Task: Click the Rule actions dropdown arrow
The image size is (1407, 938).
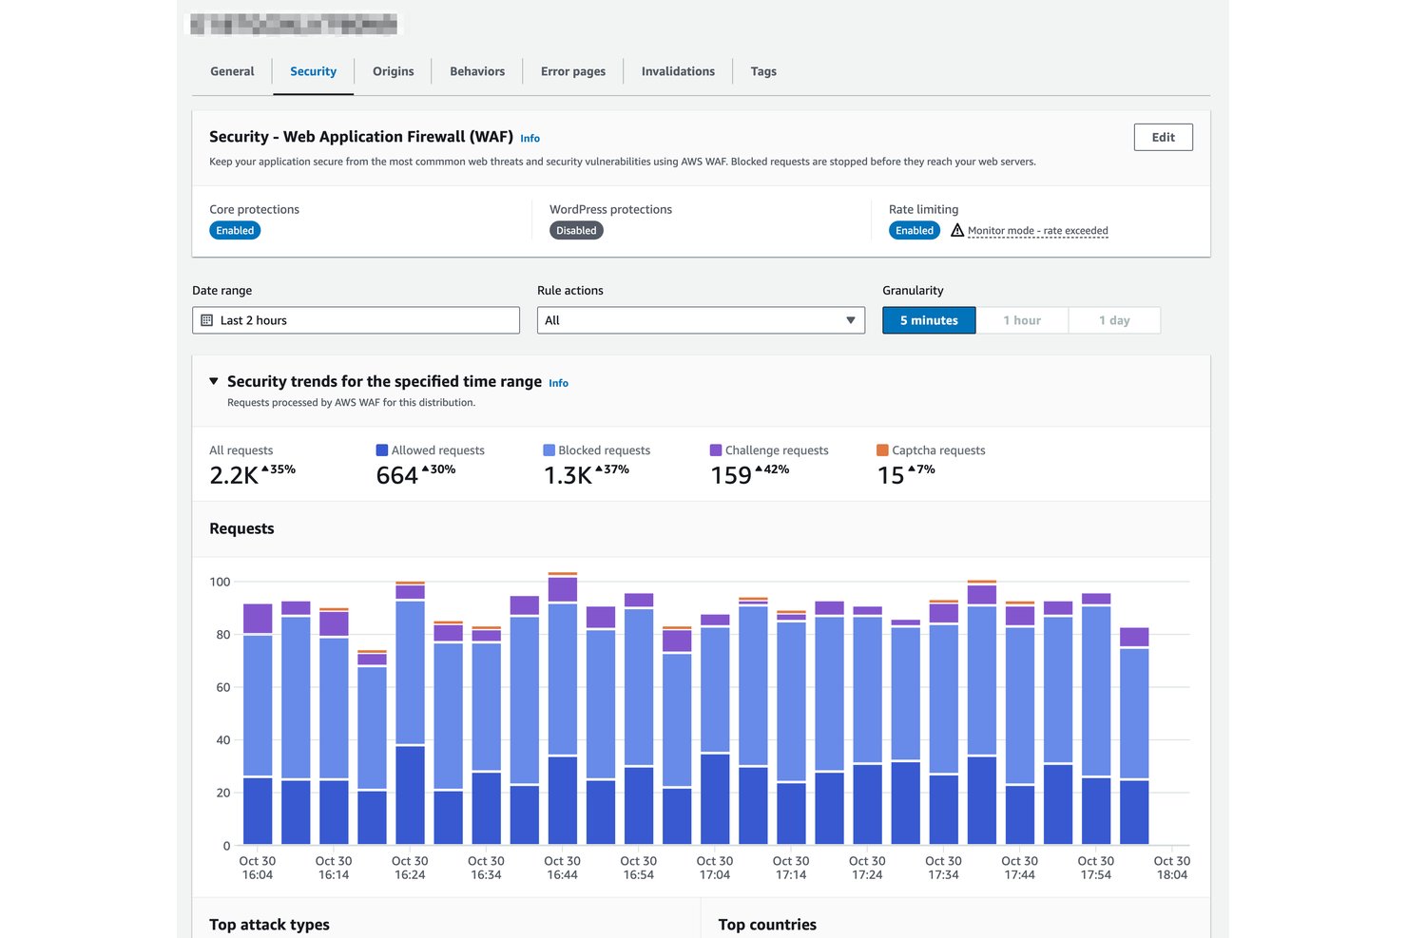Action: pos(850,320)
